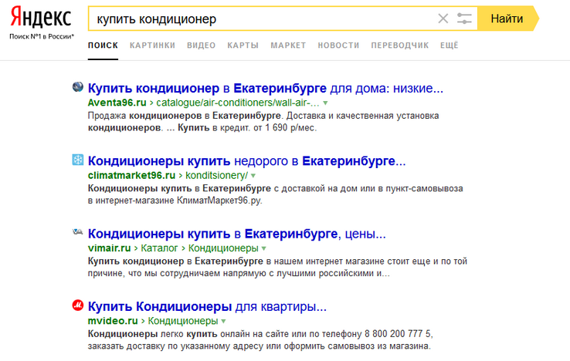Click the Aventa96.ru domain link
This screenshot has height=361, width=570.
[117, 103]
